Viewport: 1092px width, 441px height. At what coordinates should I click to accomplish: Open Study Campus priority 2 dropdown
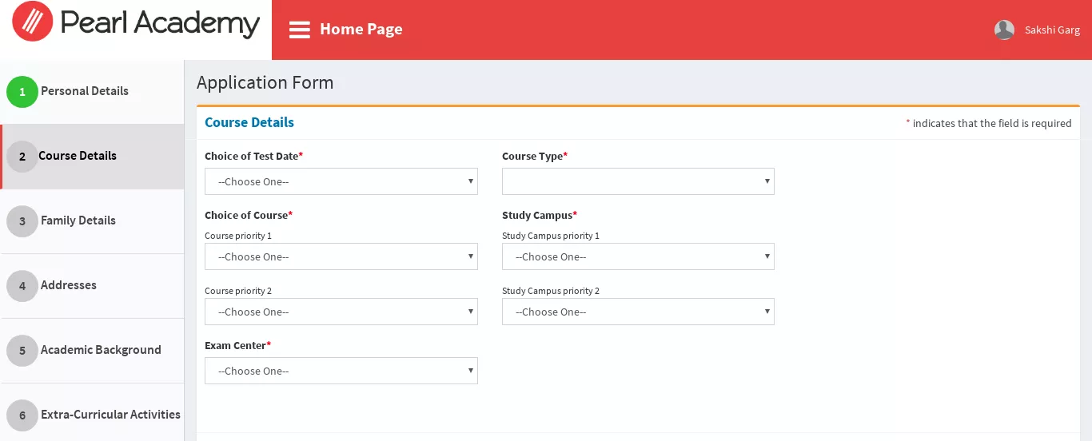pyautogui.click(x=638, y=312)
